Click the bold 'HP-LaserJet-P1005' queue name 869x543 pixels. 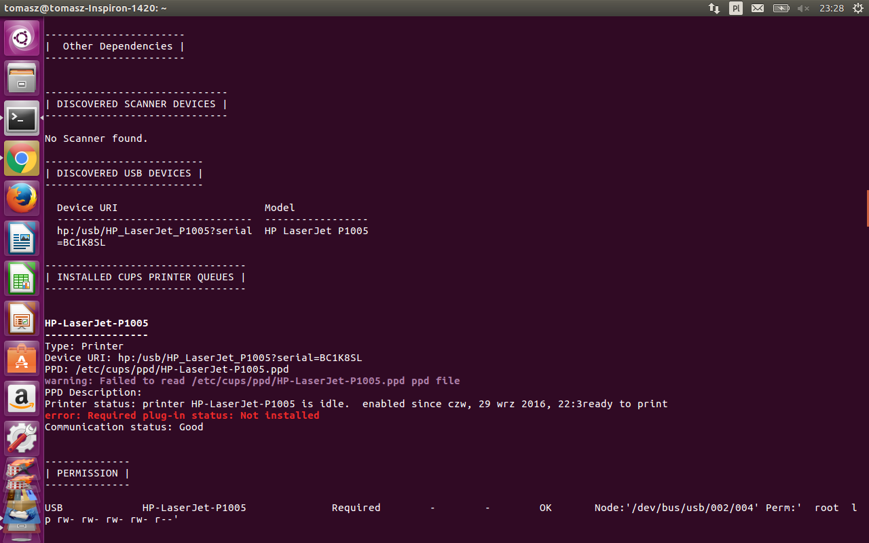pos(96,323)
